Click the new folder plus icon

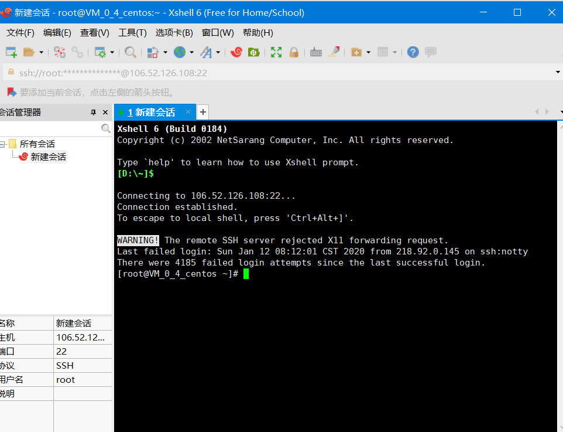click(356, 52)
